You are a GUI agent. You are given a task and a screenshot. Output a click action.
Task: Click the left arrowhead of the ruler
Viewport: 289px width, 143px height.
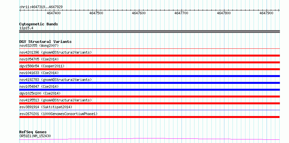(20, 10)
